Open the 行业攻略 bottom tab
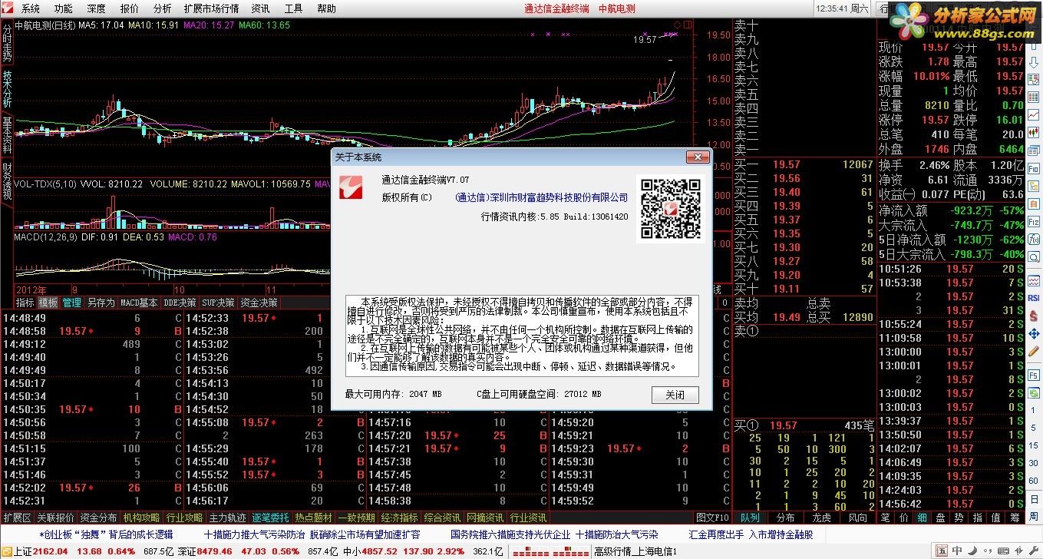 185,518
